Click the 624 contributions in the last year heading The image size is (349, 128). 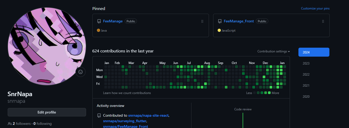[123, 51]
